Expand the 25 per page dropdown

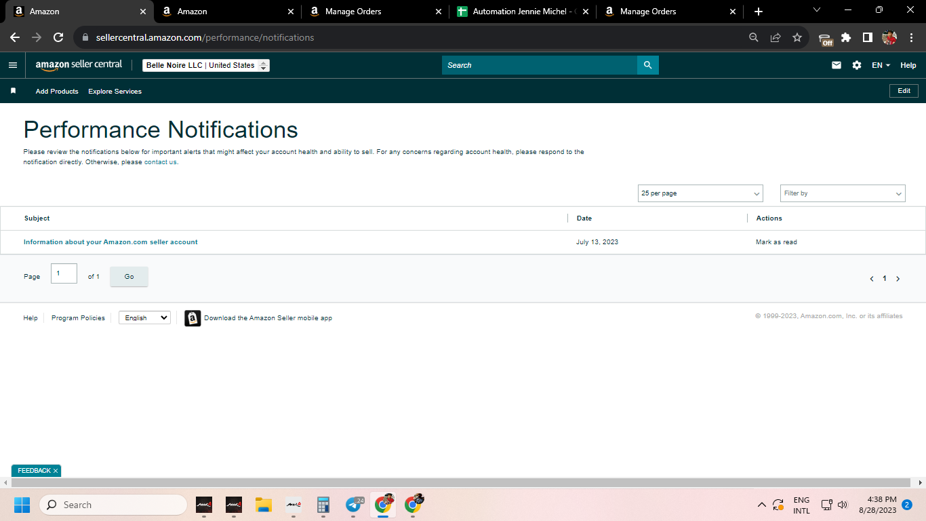click(700, 193)
